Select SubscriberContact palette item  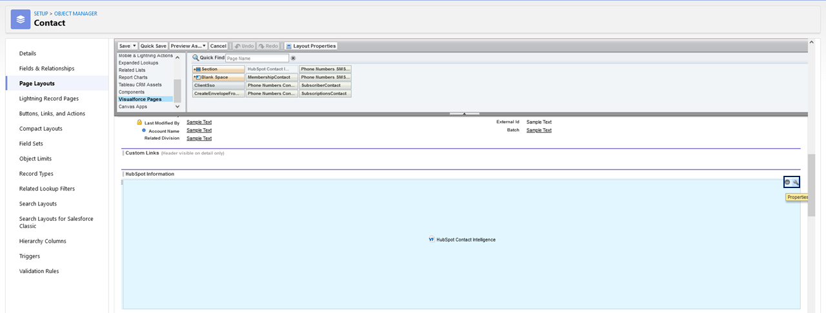[325, 86]
